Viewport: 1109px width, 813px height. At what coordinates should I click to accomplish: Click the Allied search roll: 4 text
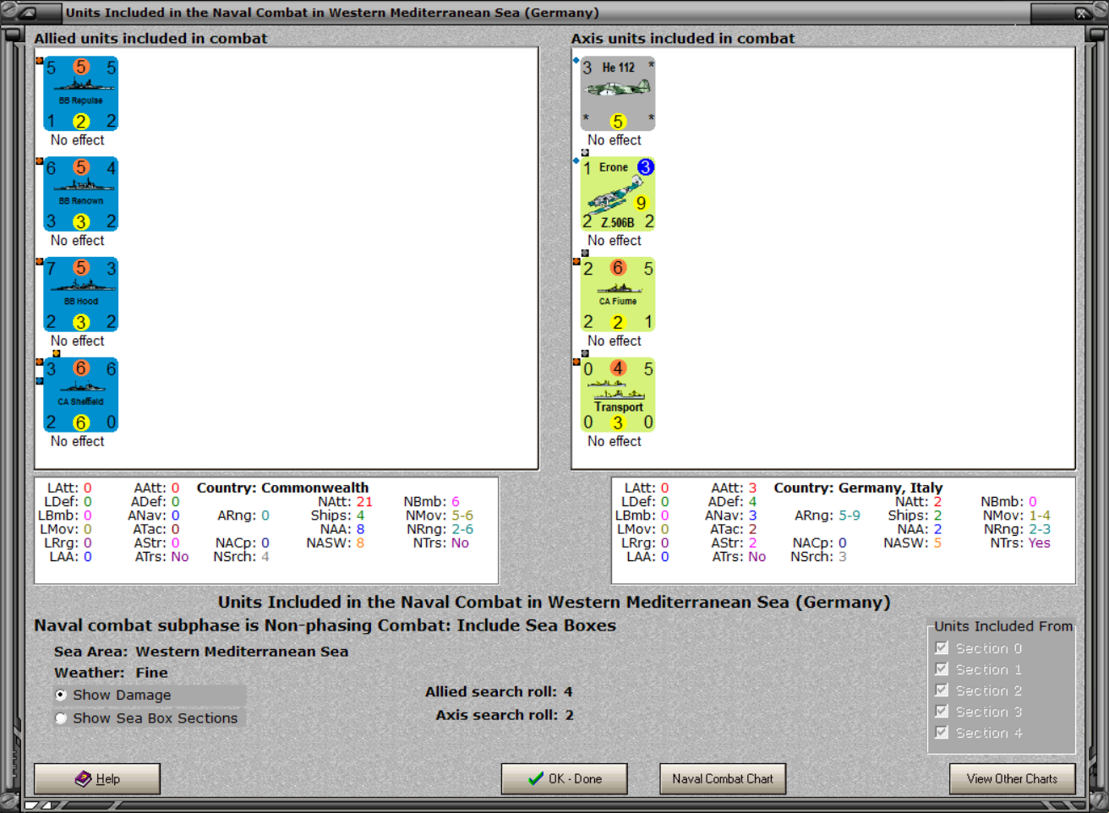tap(499, 691)
